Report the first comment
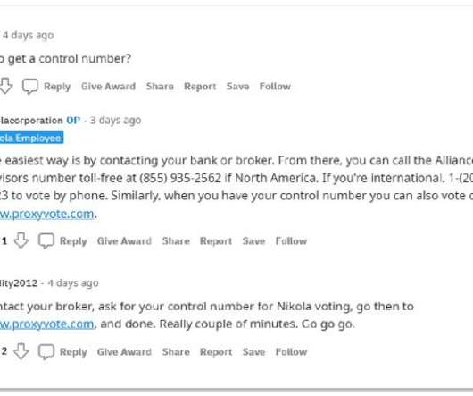This screenshot has height=396, width=473. [200, 87]
